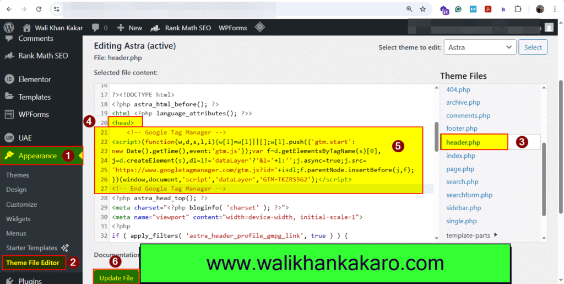
Task: Open 404.php theme file
Action: pyautogui.click(x=458, y=89)
